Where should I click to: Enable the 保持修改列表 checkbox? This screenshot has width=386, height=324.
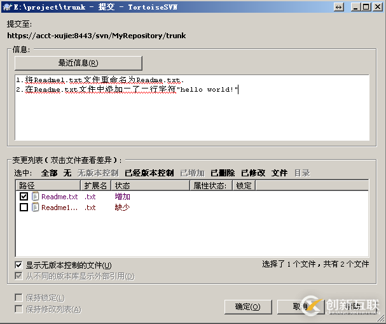18,309
